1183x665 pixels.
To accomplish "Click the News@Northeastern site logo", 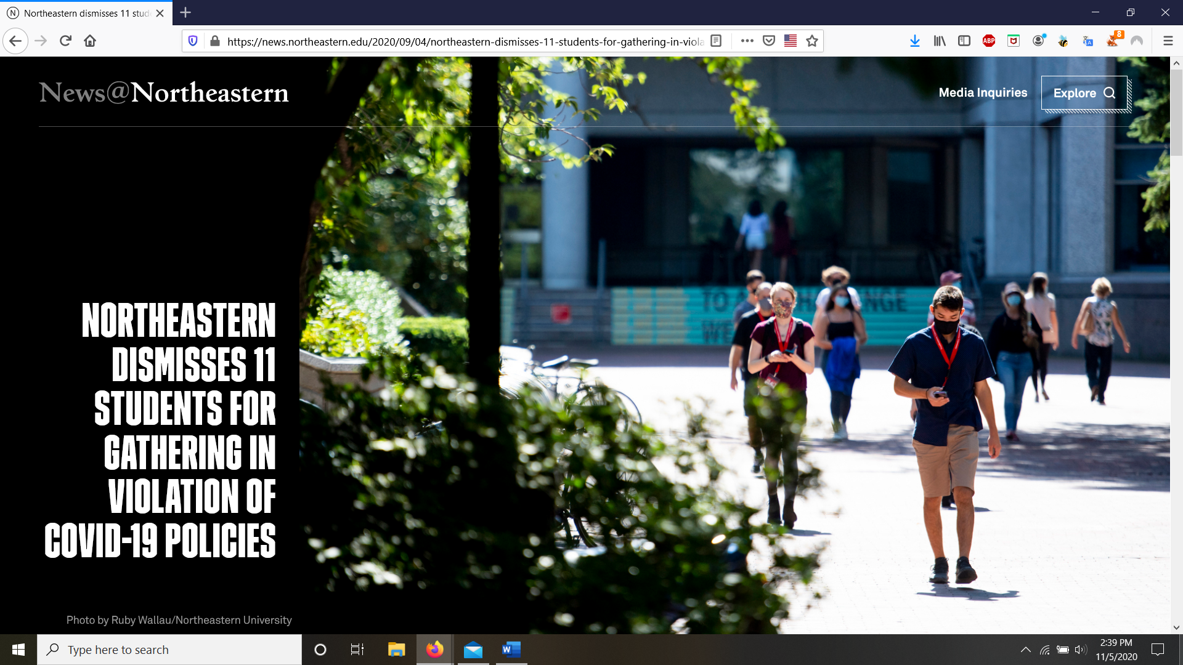I will [164, 93].
